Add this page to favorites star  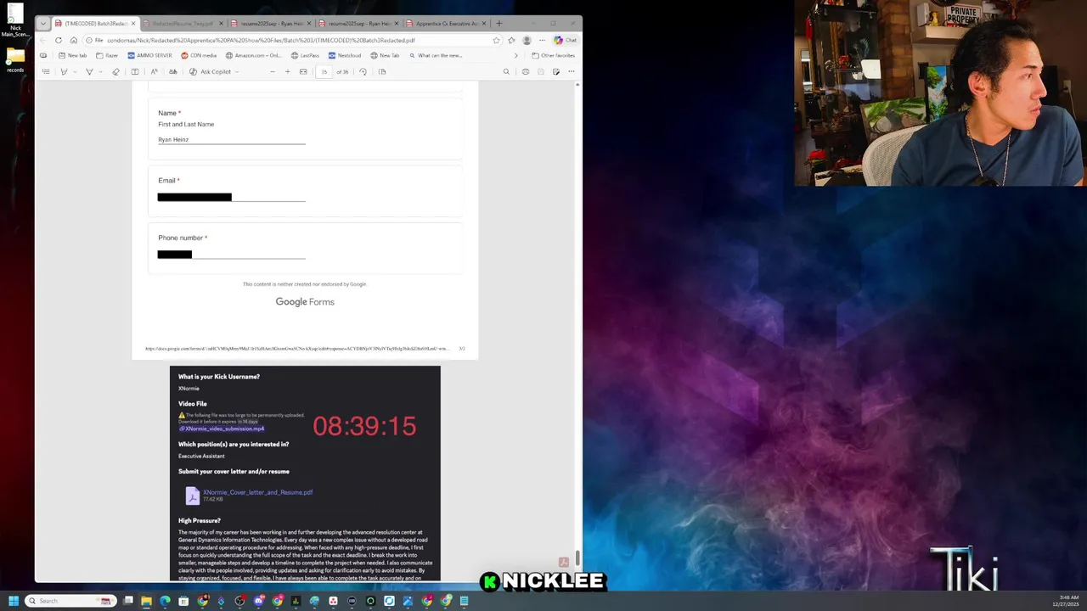click(496, 40)
